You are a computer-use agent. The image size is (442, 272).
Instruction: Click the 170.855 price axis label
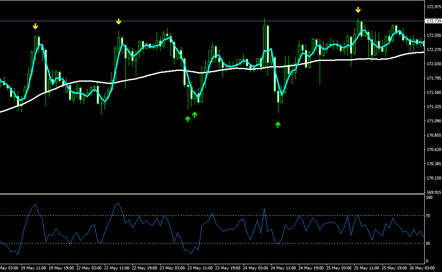[434, 135]
